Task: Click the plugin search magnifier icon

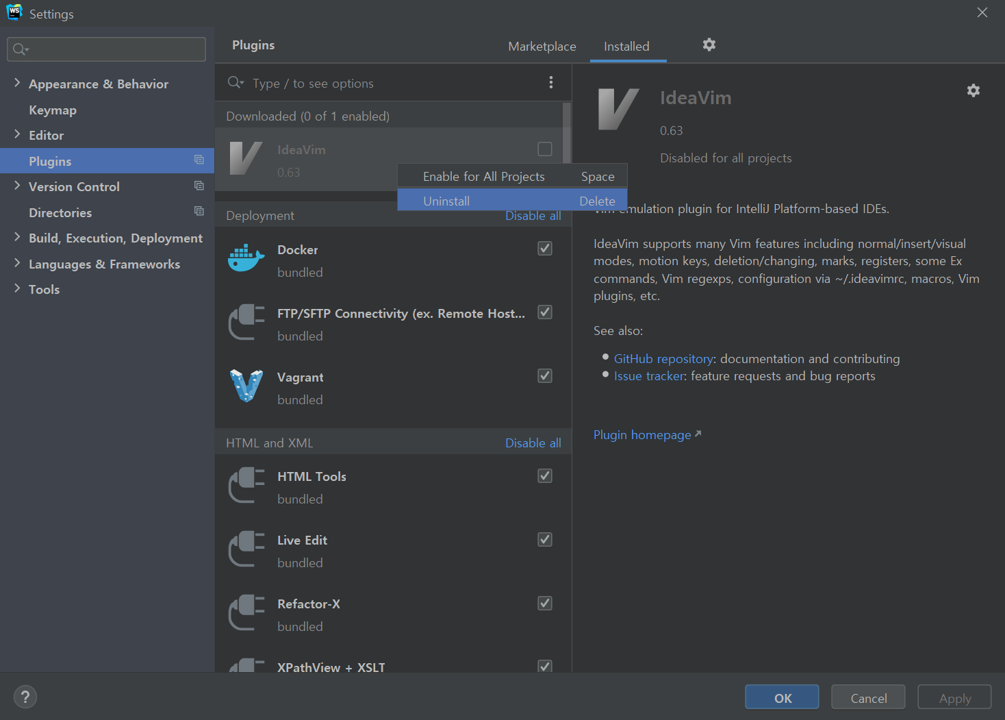Action: (x=236, y=82)
